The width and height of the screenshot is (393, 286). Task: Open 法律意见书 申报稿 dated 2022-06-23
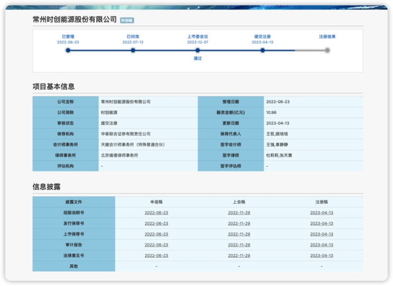[x=157, y=256]
